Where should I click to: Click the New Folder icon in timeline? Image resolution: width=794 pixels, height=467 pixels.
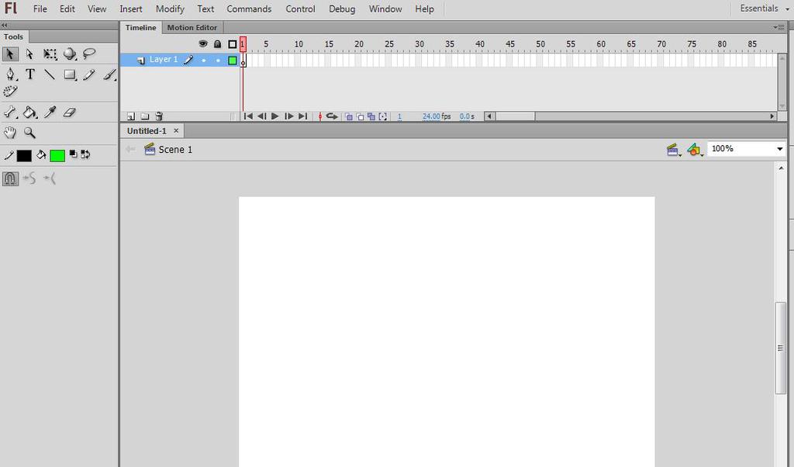[145, 116]
